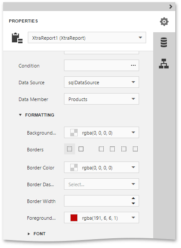Viewport: 181px width, 248px height.
Task: Click the Borders label
Action: tap(35, 150)
